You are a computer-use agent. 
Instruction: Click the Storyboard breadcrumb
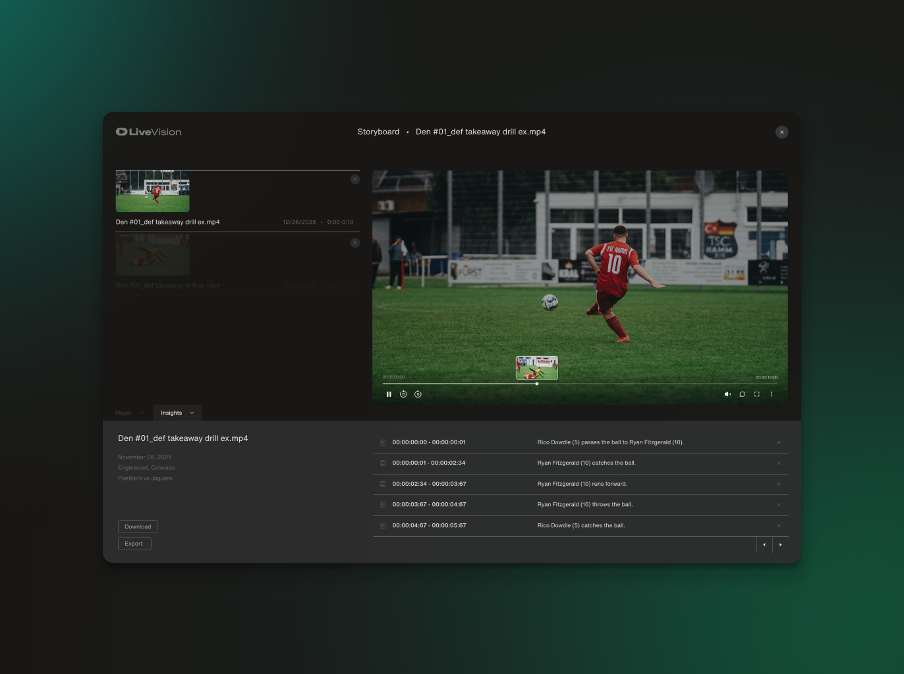tap(378, 132)
